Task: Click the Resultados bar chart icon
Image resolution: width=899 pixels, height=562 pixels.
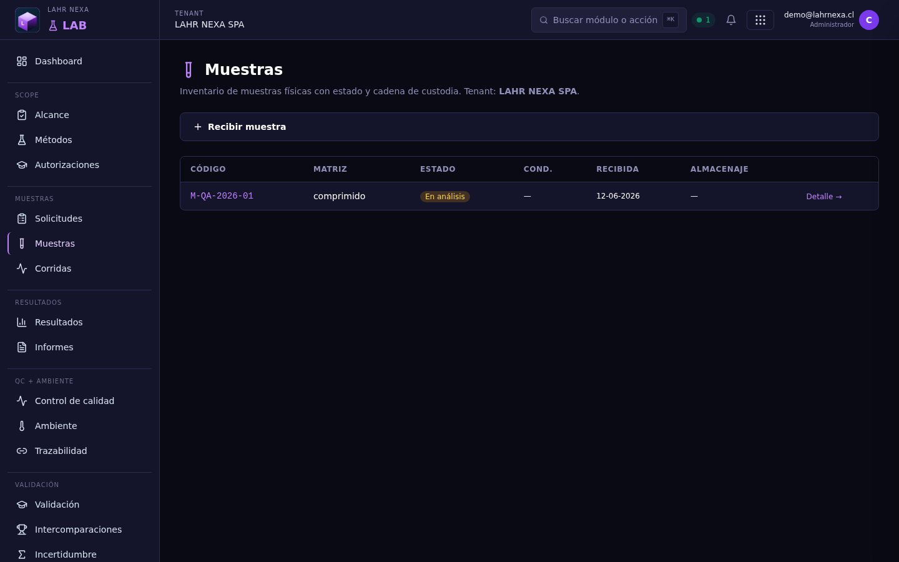Action: [22, 322]
